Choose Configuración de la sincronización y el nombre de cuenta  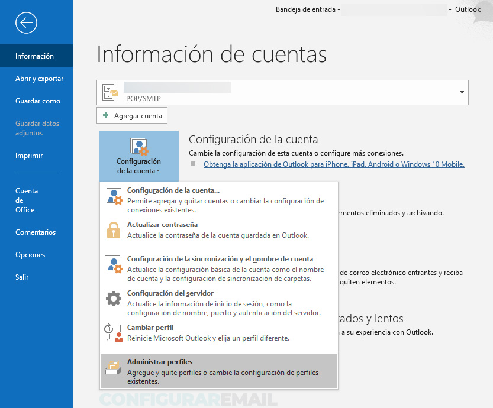219,268
